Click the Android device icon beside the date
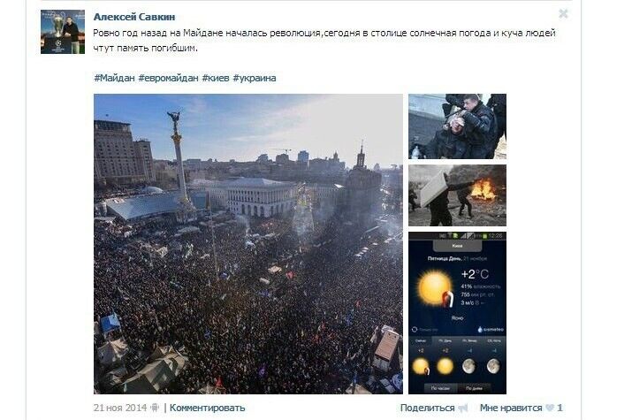This screenshot has width=632, height=420. click(x=155, y=408)
